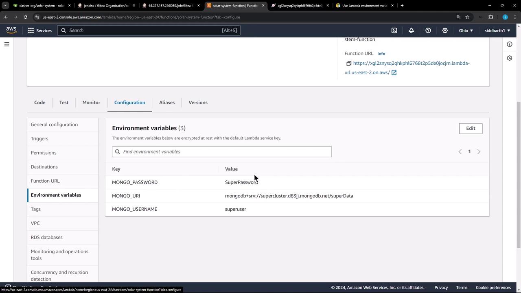Open the AWS CloudShell icon
This screenshot has width=521, height=293.
(x=394, y=31)
